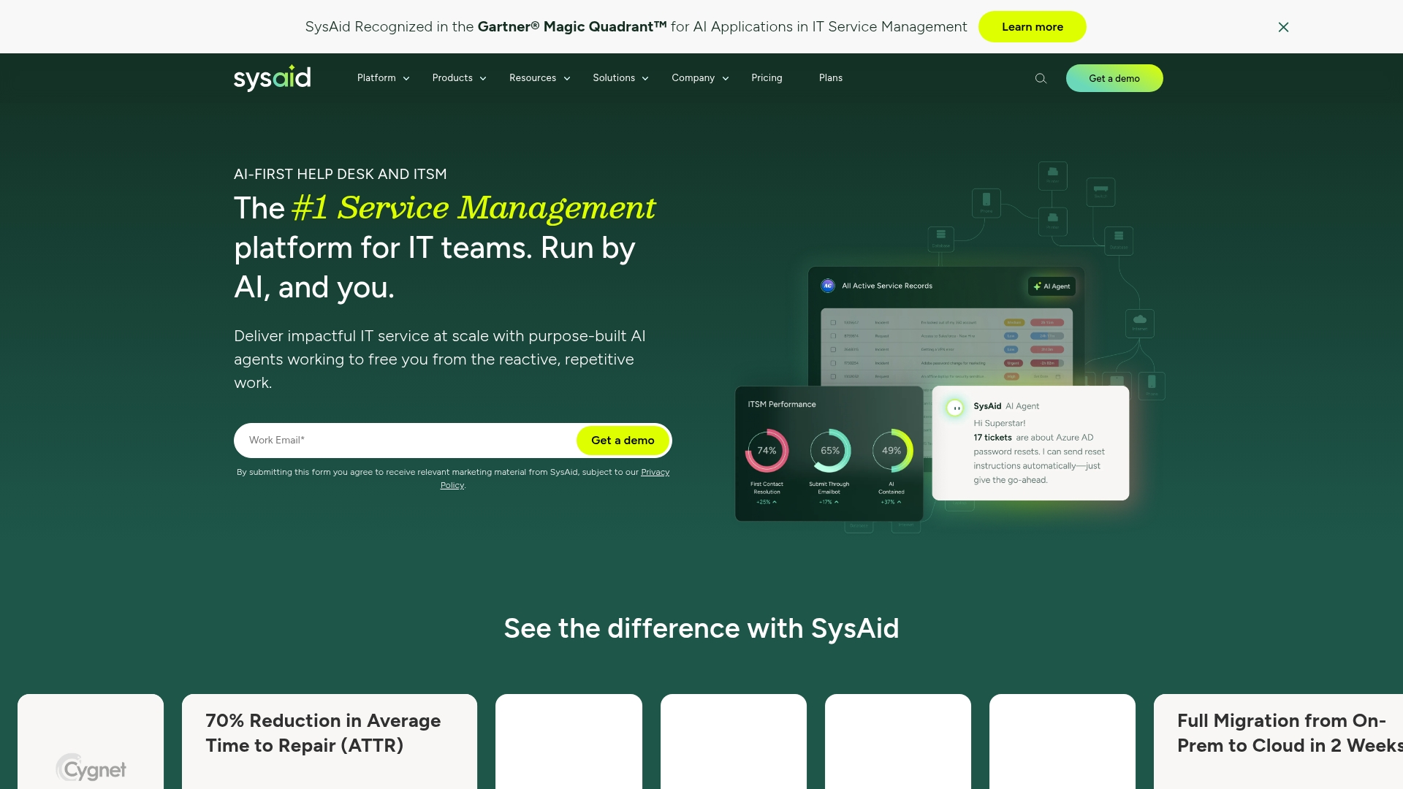The image size is (1403, 789).
Task: Select the checkbox next to Urgent incident 1730254
Action: click(833, 363)
